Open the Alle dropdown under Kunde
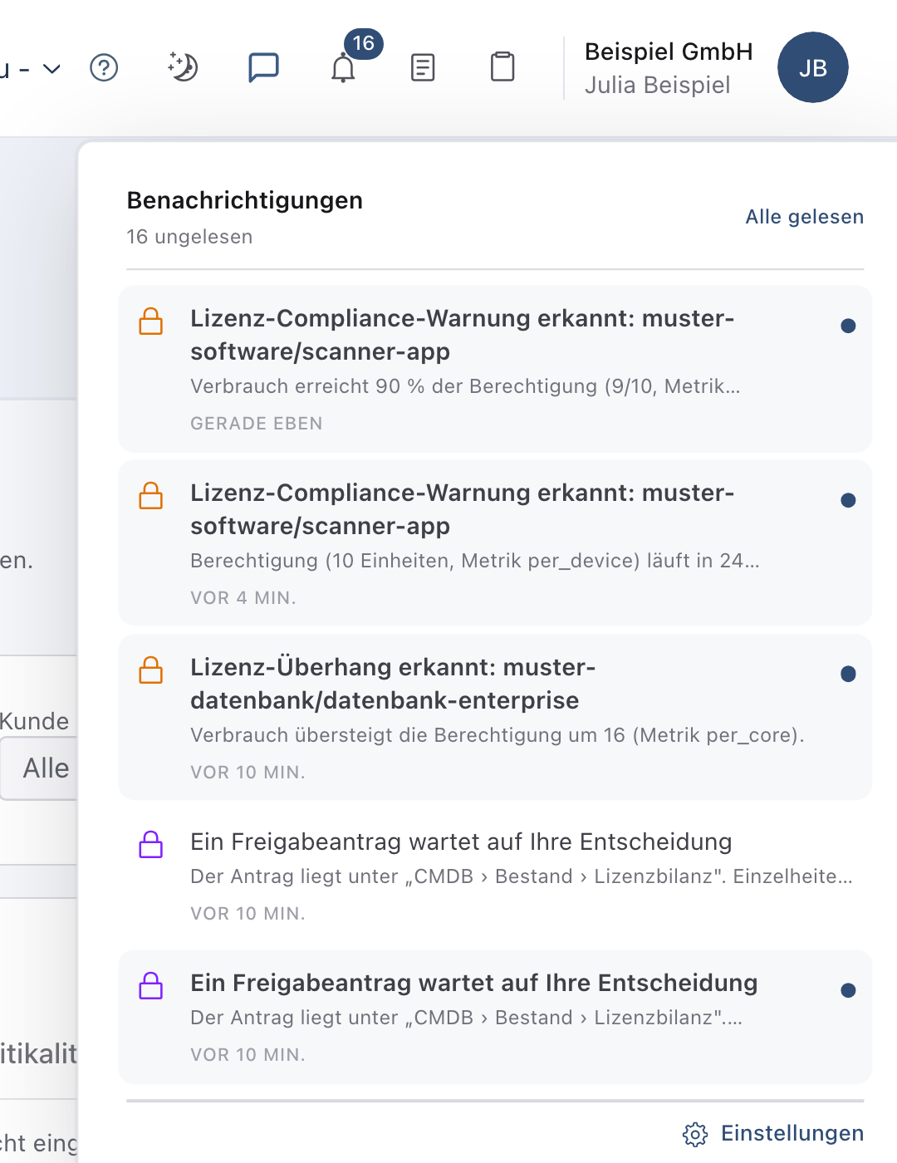The height and width of the screenshot is (1163, 897). [39, 768]
